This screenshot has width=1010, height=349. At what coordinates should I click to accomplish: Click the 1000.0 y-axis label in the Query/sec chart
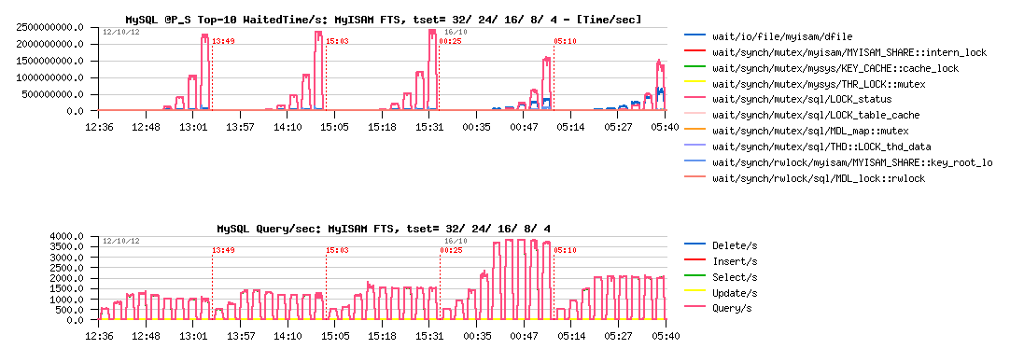67,300
